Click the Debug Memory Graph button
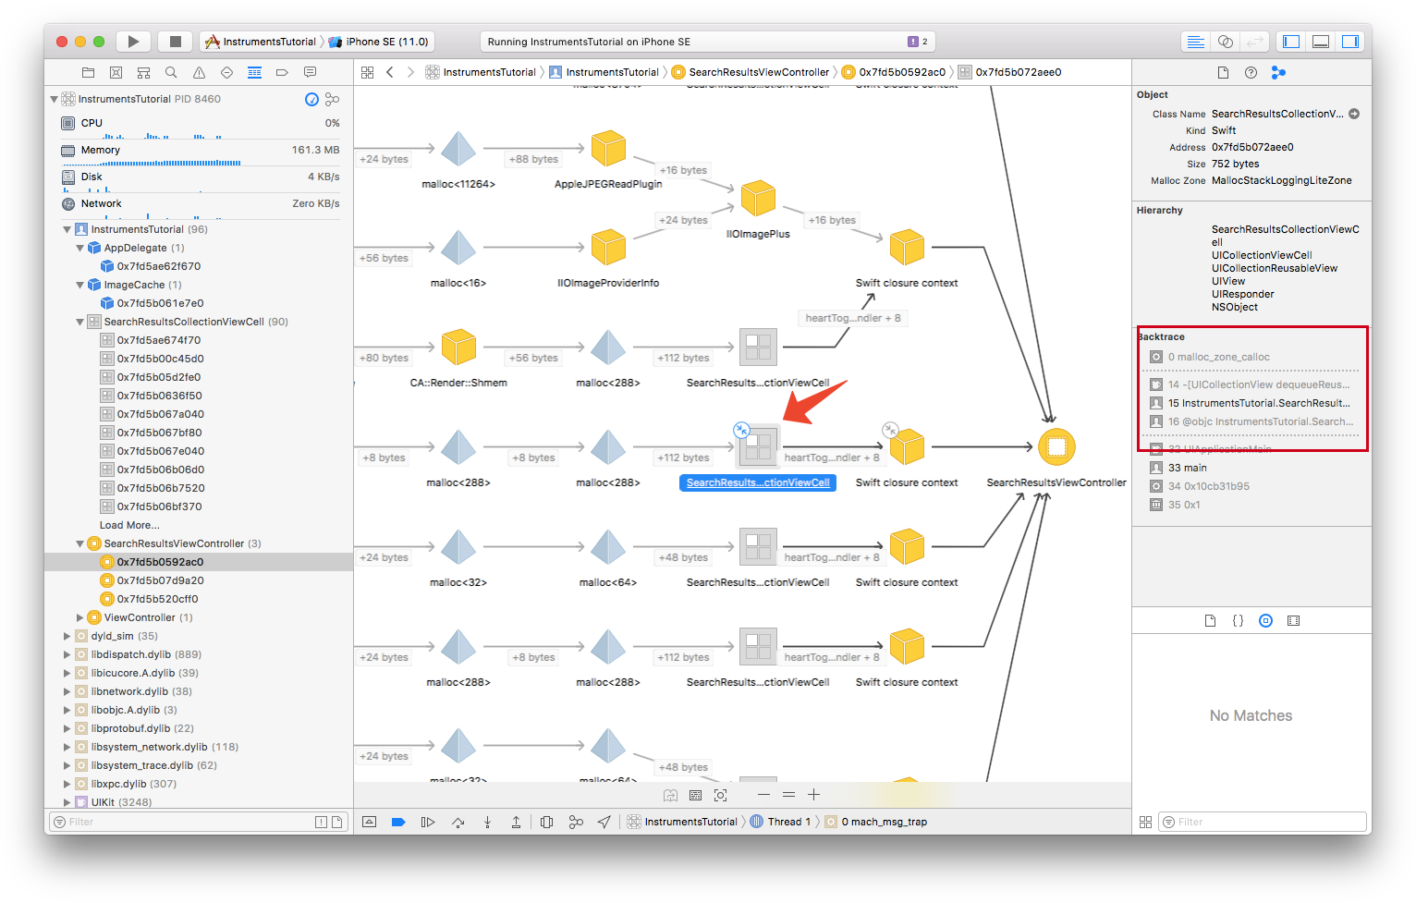 (576, 822)
